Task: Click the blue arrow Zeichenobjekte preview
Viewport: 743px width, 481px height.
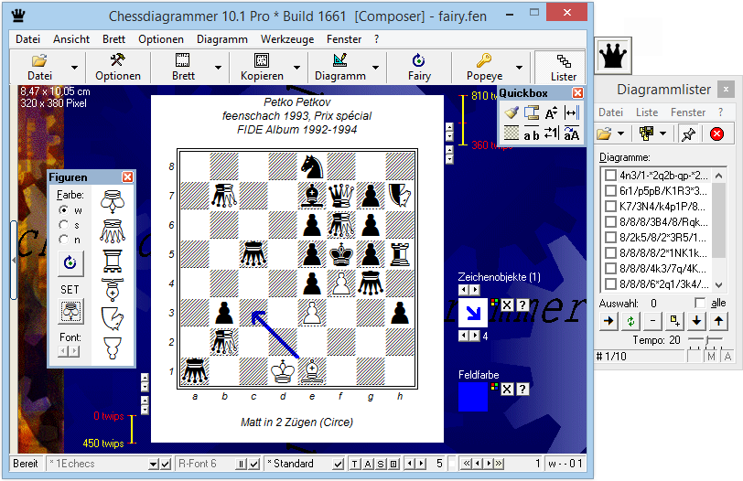Action: (x=473, y=313)
